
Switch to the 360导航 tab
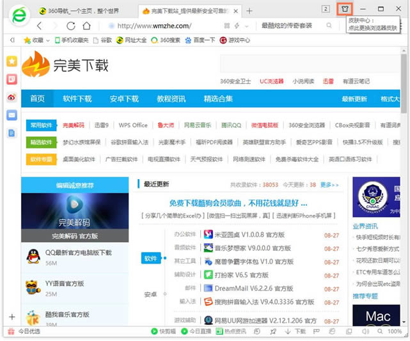(79, 11)
